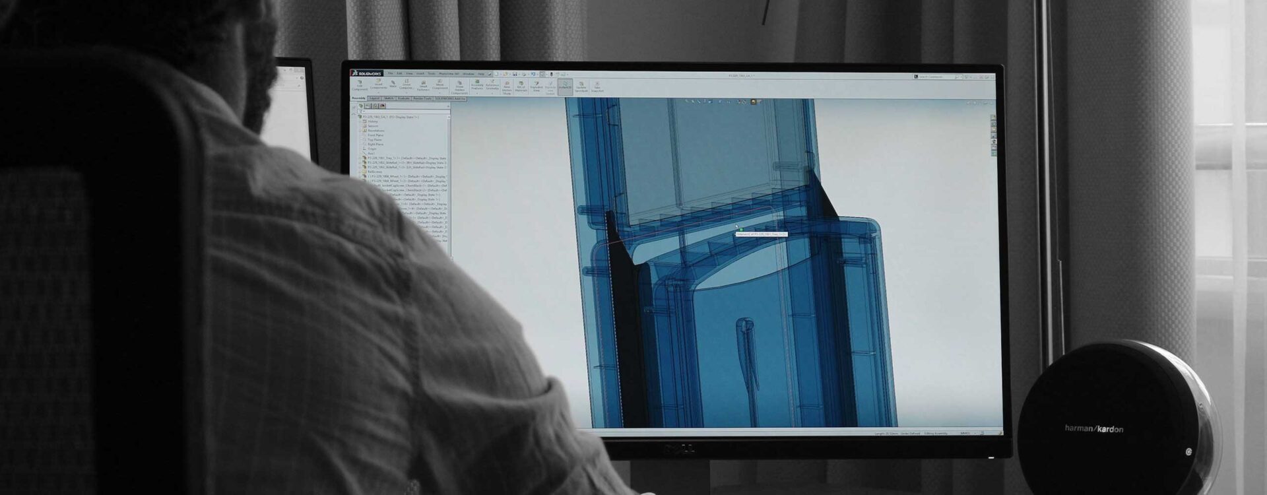This screenshot has width=1267, height=495.
Task: Click the Update Speedpak tool
Action: pyautogui.click(x=581, y=86)
